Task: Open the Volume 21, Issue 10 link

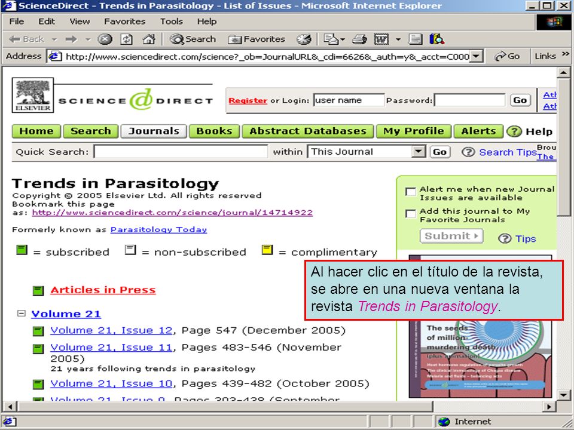Action: [x=111, y=383]
